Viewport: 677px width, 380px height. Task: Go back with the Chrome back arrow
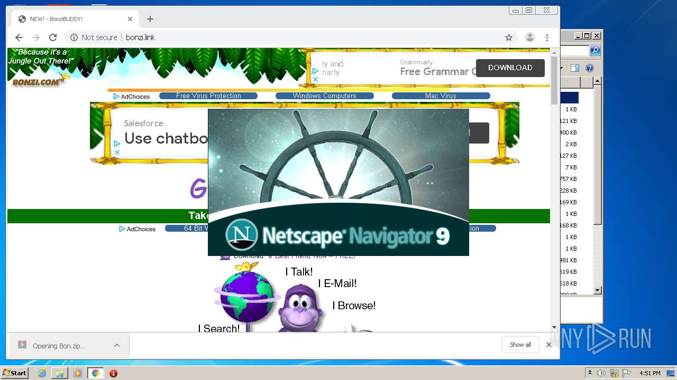19,37
